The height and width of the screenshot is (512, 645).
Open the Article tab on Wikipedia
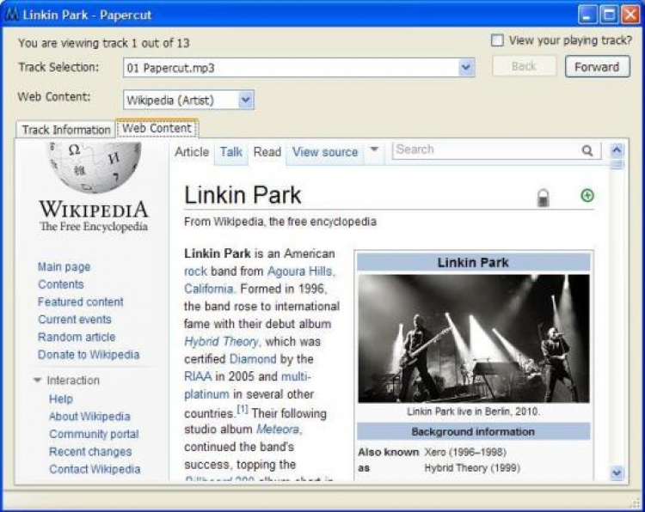click(192, 152)
